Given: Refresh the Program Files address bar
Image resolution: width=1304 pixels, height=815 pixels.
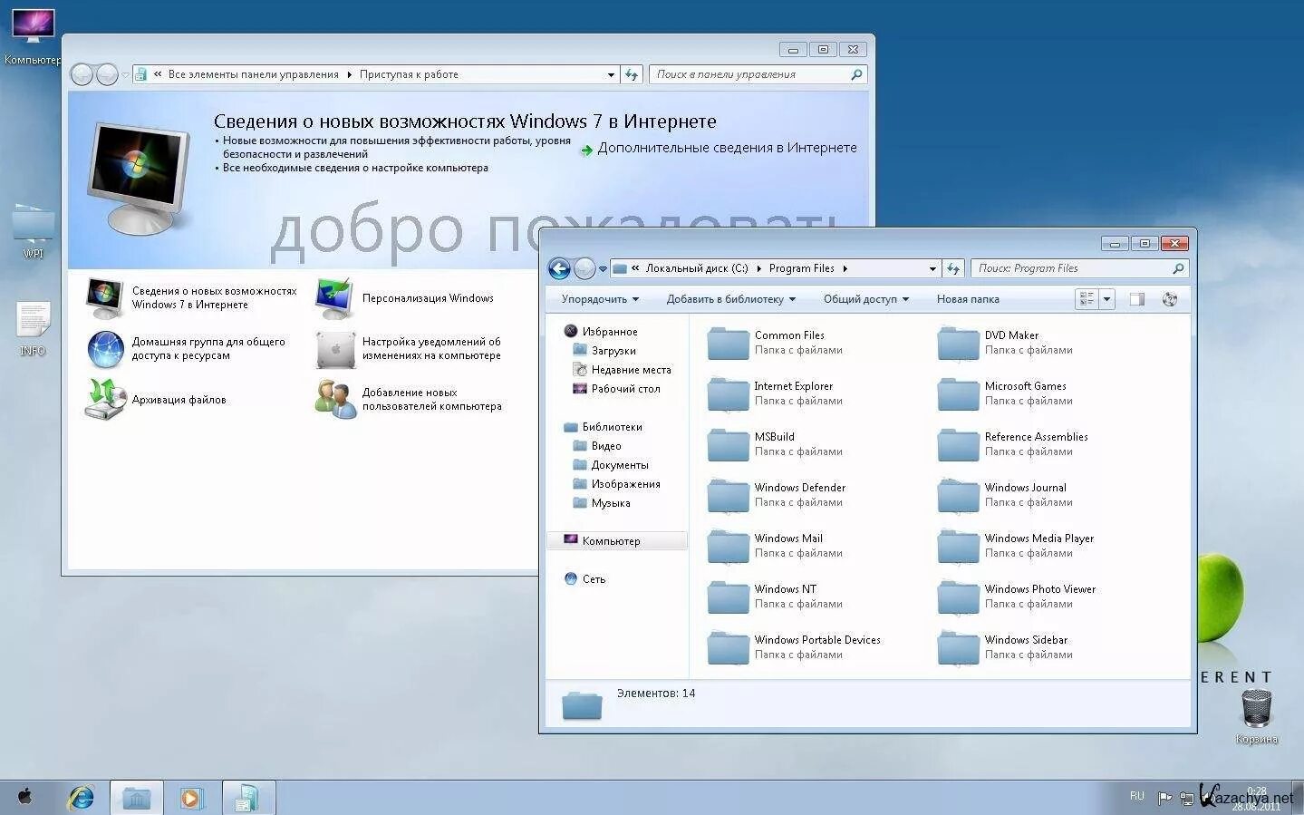Looking at the screenshot, I should [952, 268].
